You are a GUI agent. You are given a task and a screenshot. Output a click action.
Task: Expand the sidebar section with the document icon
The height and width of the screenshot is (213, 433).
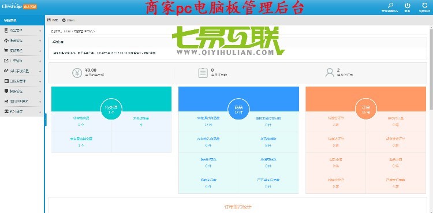(x=40, y=31)
